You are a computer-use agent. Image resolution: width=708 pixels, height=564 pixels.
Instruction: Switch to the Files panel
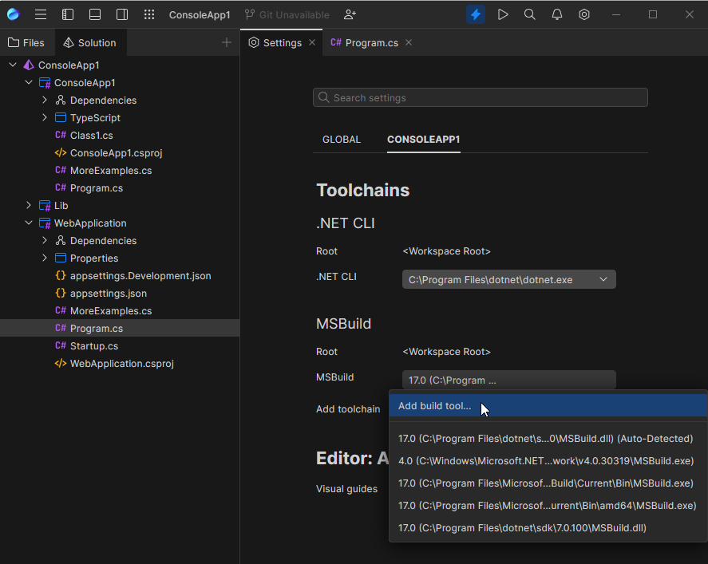pos(28,42)
